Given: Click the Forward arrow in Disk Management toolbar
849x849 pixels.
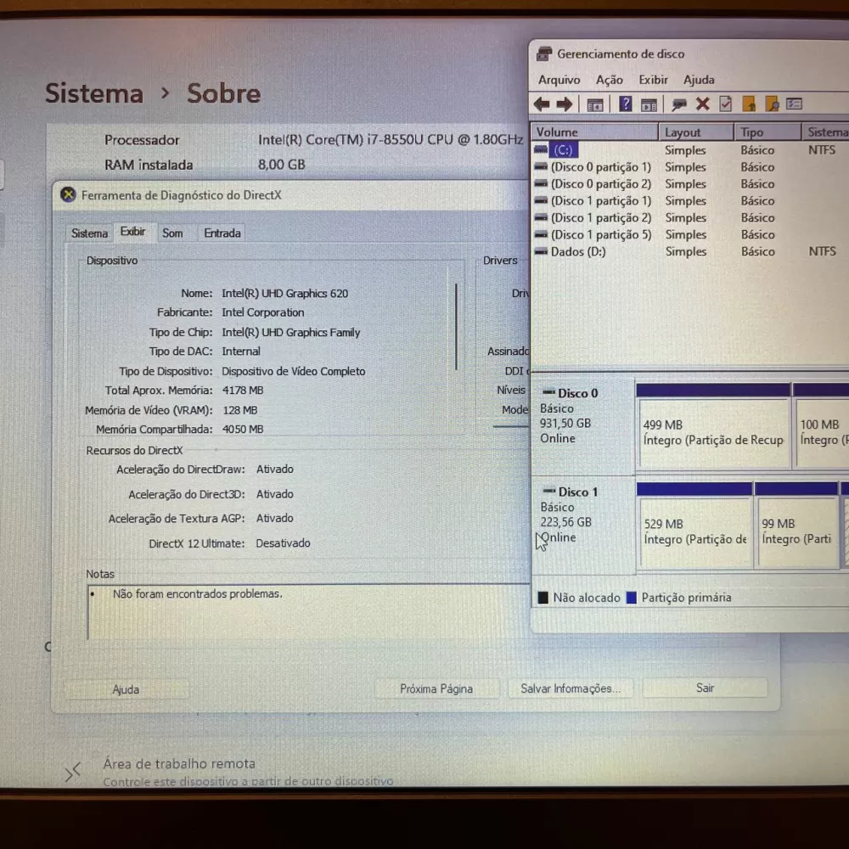Looking at the screenshot, I should (565, 104).
